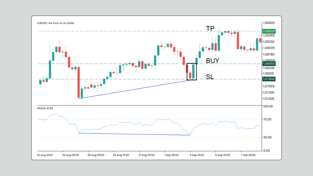Click the '6 Sep 00:00' time axis label
The width and height of the screenshot is (313, 176).
223,155
